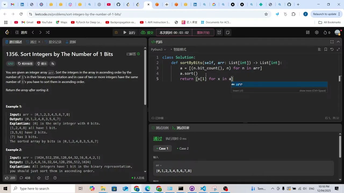Expand 相关标签 tags
Viewport: 344px width, 193px height.
25,64
